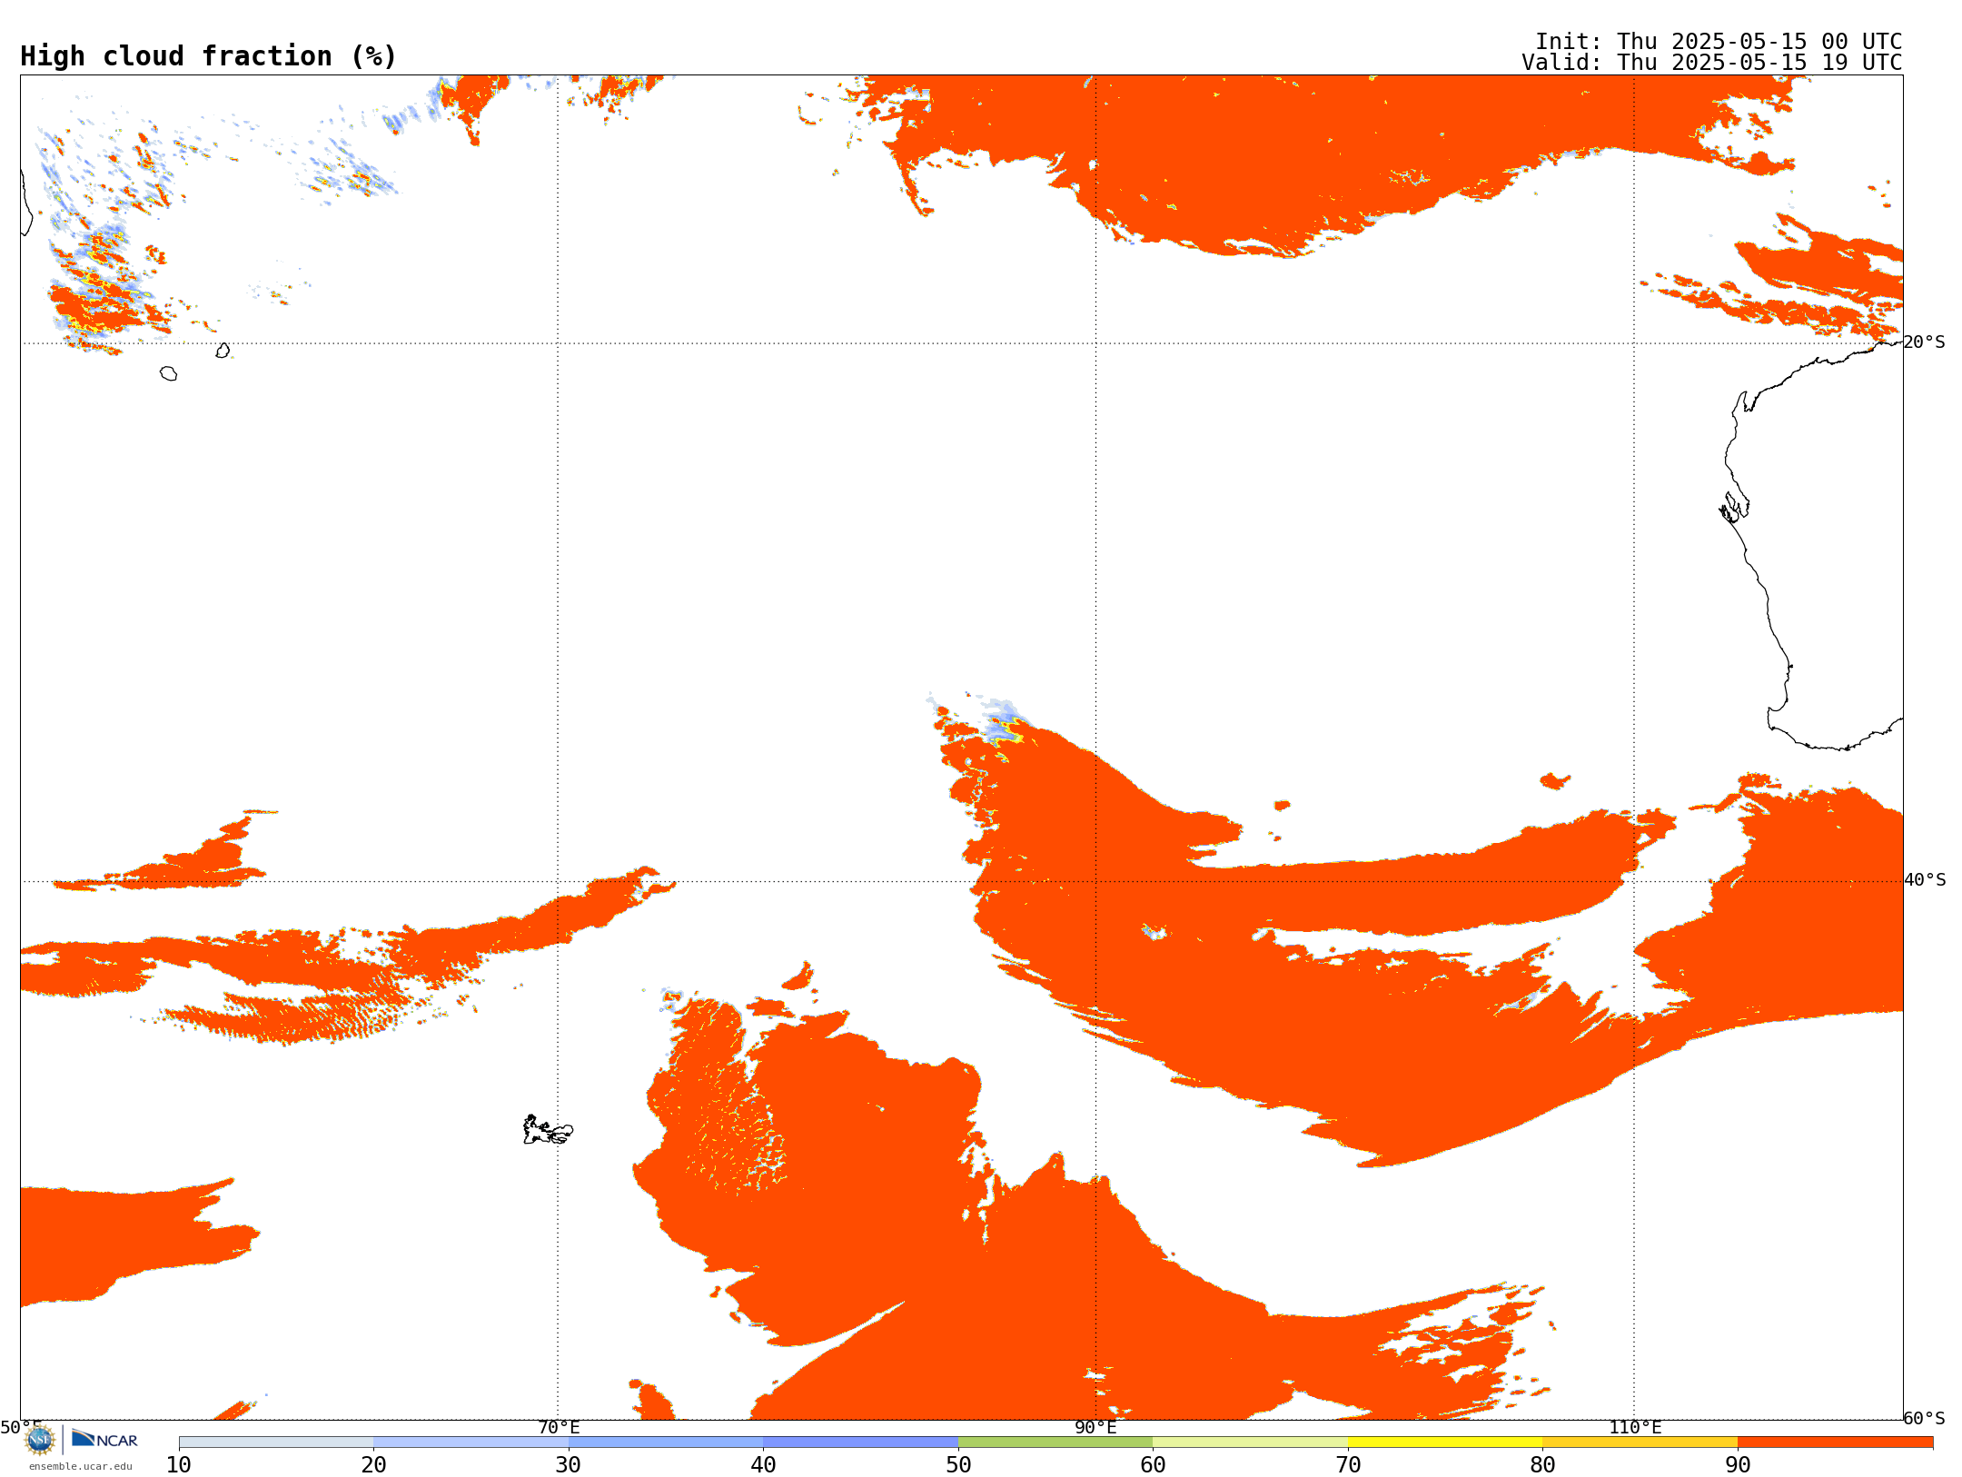Viewport: 1962px width, 1477px height.
Task: Click the Mauritius island outline below 20°S
Action: [223, 350]
